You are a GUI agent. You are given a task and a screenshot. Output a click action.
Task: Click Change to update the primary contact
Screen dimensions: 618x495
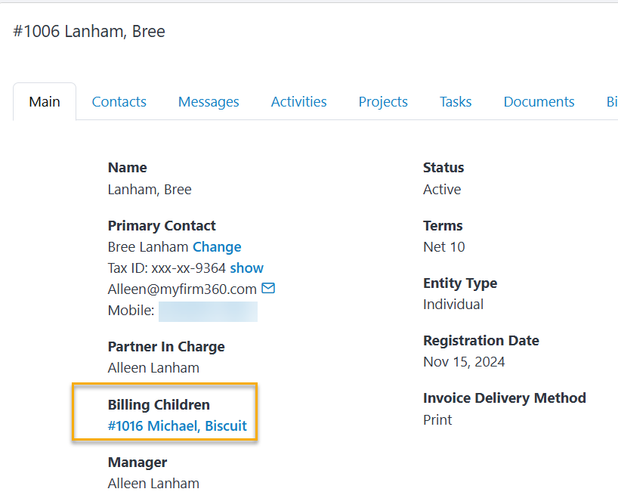tap(217, 246)
